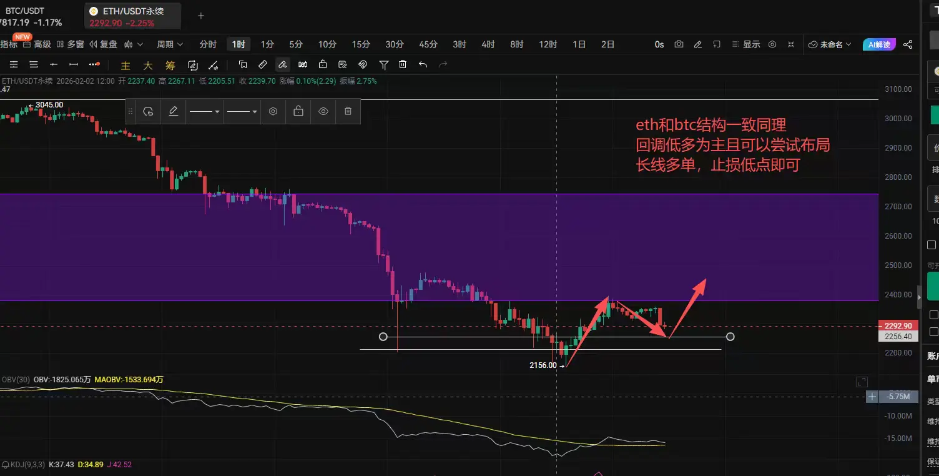The height and width of the screenshot is (476, 939).
Task: Expand the OBV indicator pane
Action: click(x=861, y=381)
